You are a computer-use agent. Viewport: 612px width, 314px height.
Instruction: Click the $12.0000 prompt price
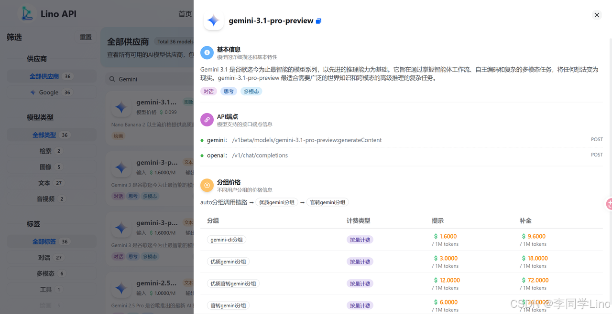click(447, 280)
